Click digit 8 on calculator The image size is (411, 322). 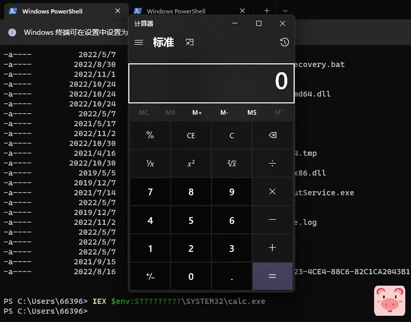coord(191,192)
